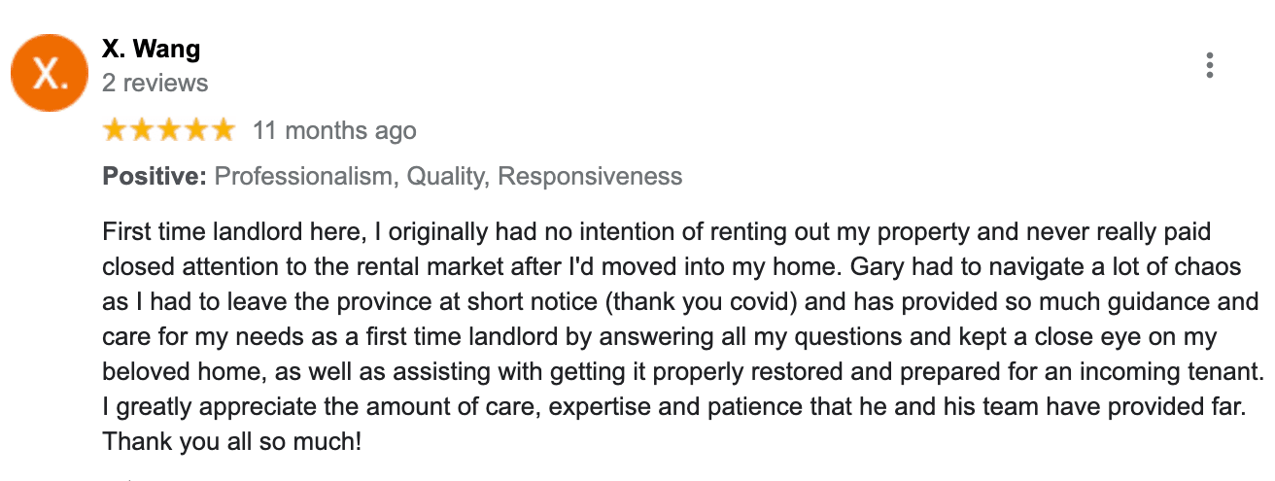Click the phrase (thank you covid)
The image size is (1275, 481).
pos(702,302)
